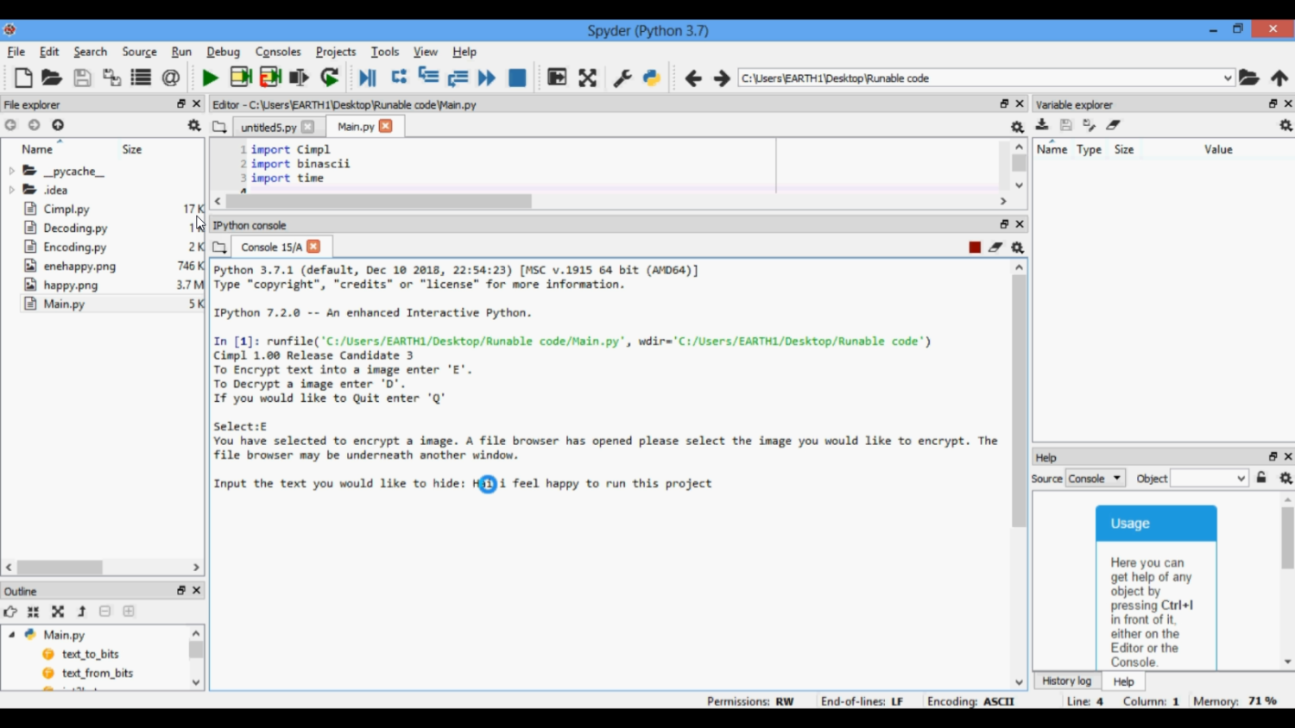Viewport: 1295px width, 728px height.
Task: Stop the running console kernel
Action: 975,248
